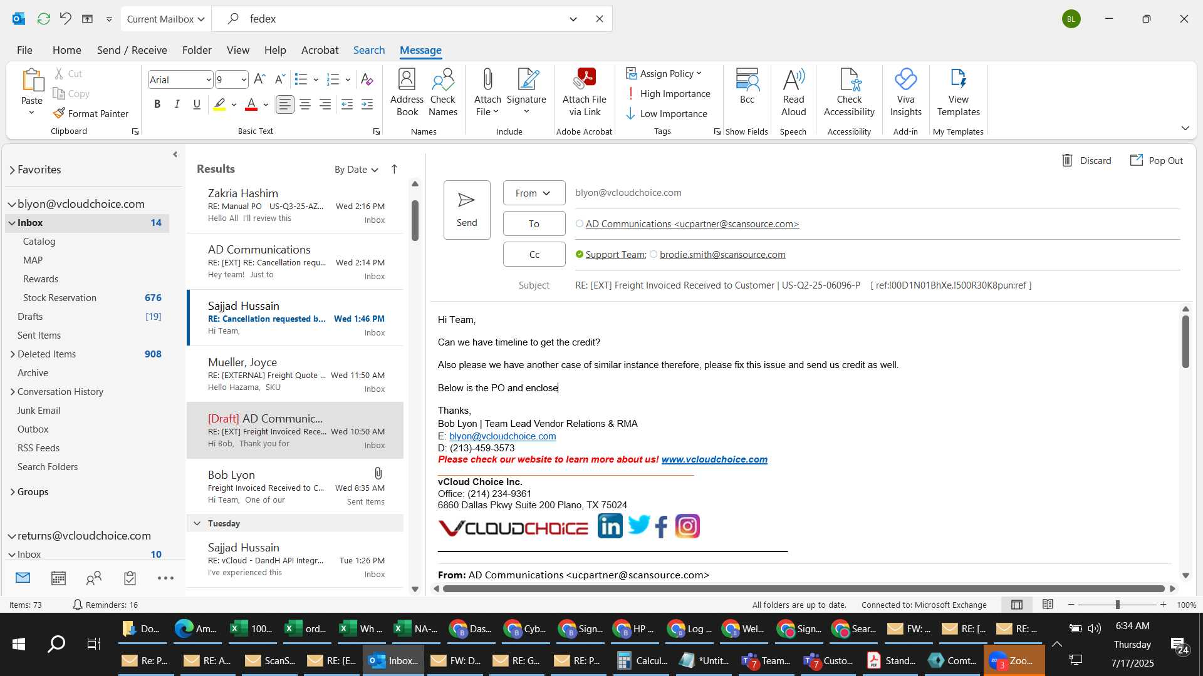Screen dimensions: 1203x676
Task: Click the To recipients button
Action: click(534, 223)
